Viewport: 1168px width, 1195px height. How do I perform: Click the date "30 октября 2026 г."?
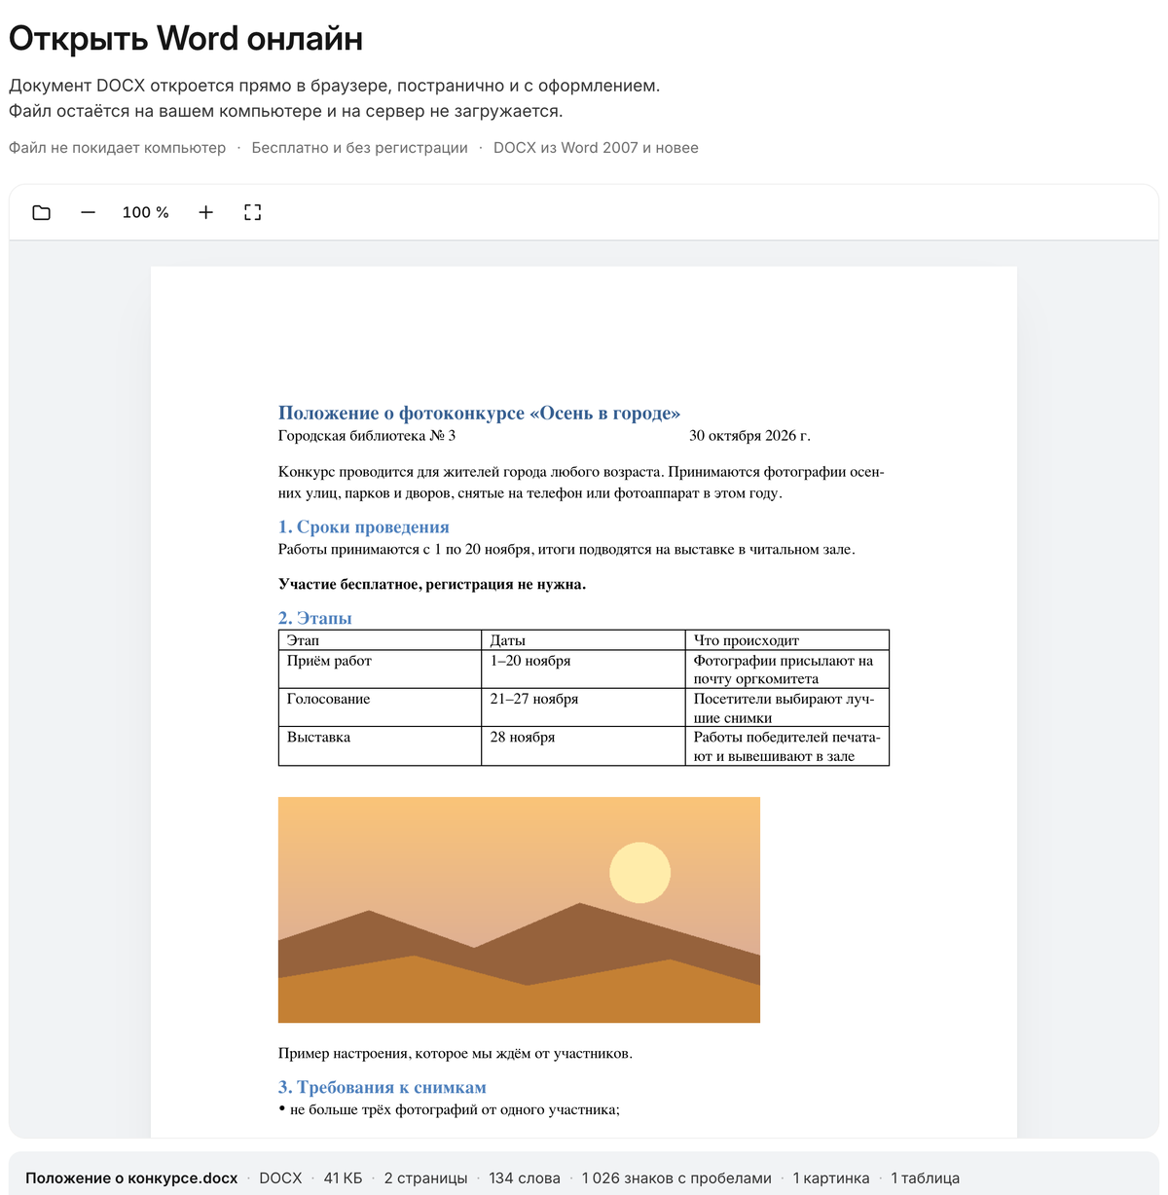coord(749,436)
